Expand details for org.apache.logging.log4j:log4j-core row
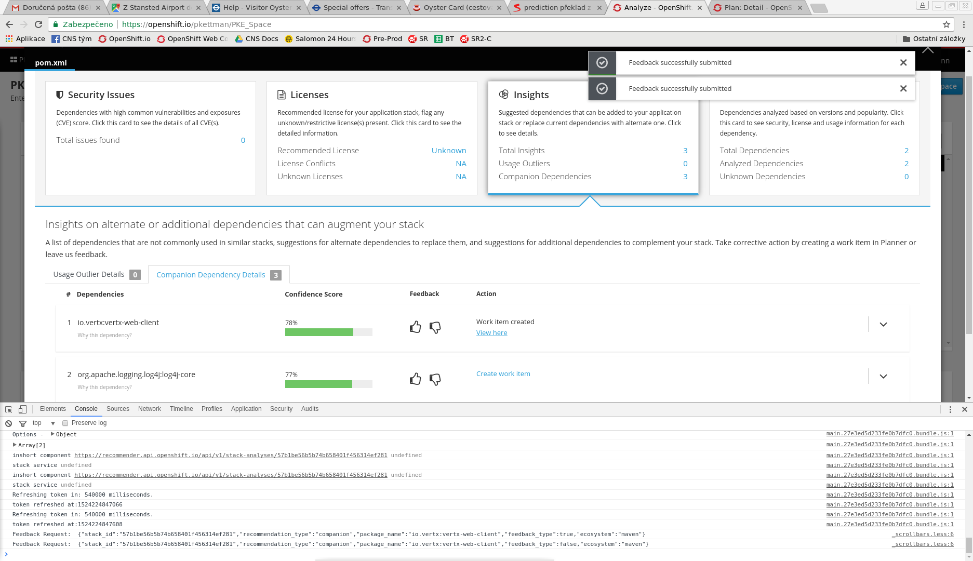This screenshot has width=973, height=561. coord(883,376)
